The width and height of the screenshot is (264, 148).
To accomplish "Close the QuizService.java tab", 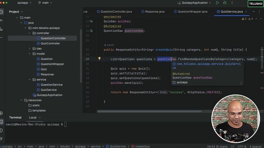I will tap(246, 12).
